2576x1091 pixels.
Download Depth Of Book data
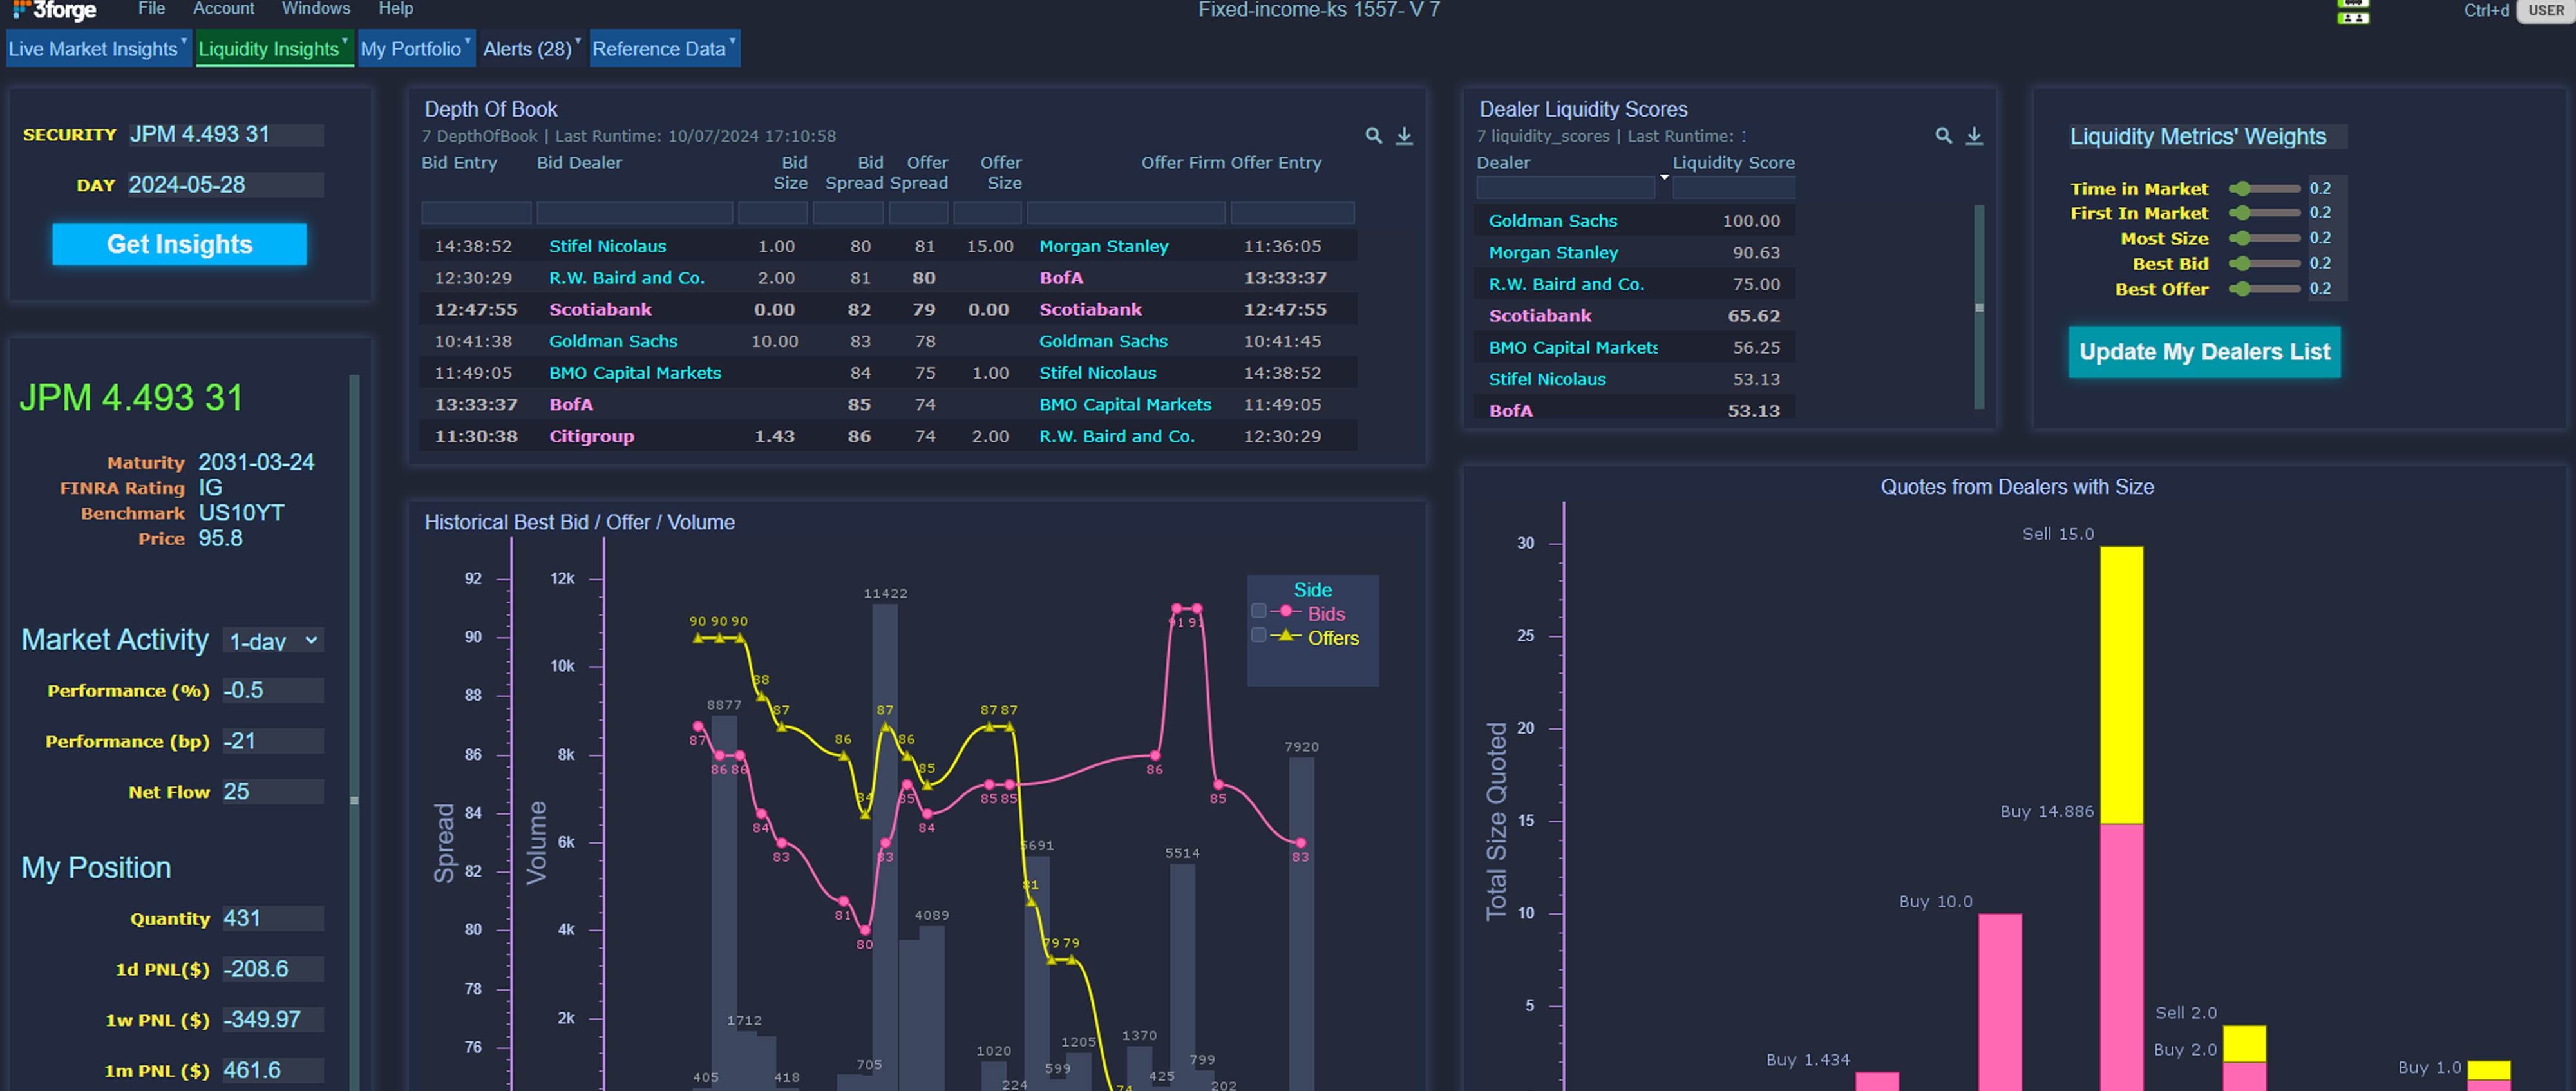coord(1404,135)
